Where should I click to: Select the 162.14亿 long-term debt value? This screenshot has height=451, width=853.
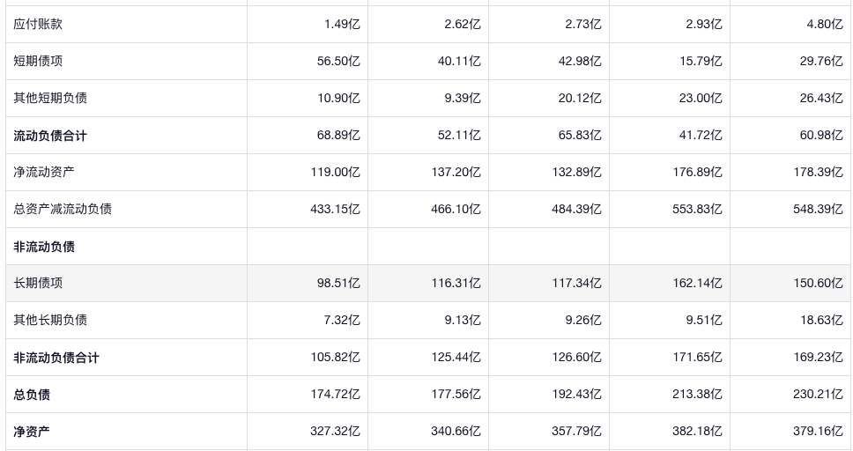point(697,284)
